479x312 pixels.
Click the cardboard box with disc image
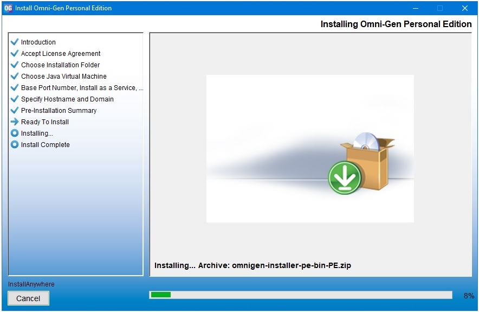[x=368, y=161]
